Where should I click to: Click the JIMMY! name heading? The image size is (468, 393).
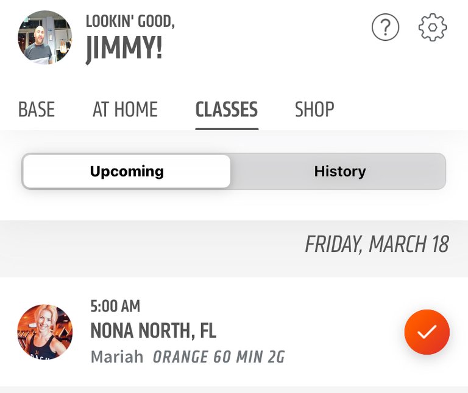click(124, 49)
